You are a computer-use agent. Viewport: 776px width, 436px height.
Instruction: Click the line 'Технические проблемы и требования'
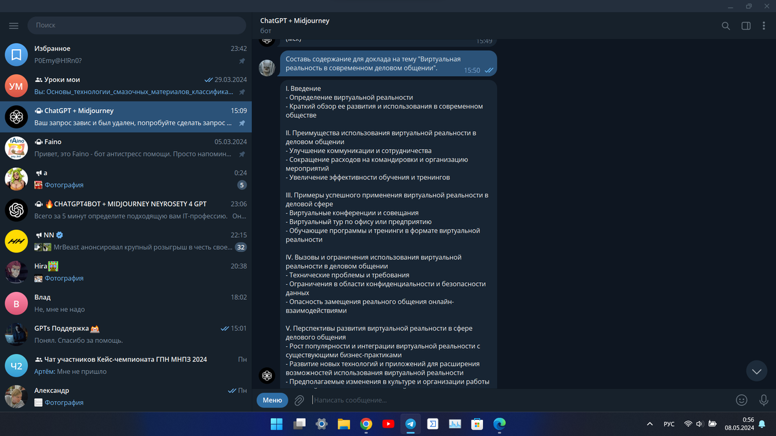(x=348, y=275)
